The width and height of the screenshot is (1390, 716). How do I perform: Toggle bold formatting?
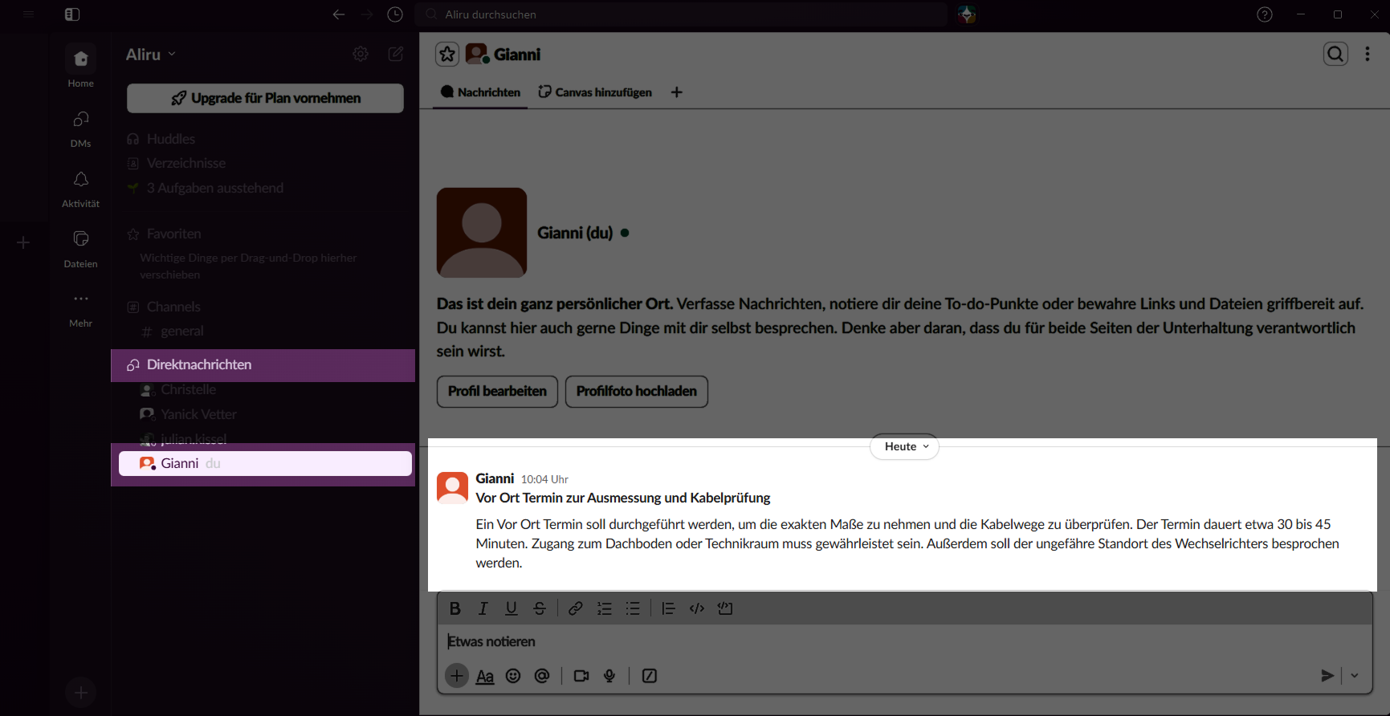click(455, 608)
